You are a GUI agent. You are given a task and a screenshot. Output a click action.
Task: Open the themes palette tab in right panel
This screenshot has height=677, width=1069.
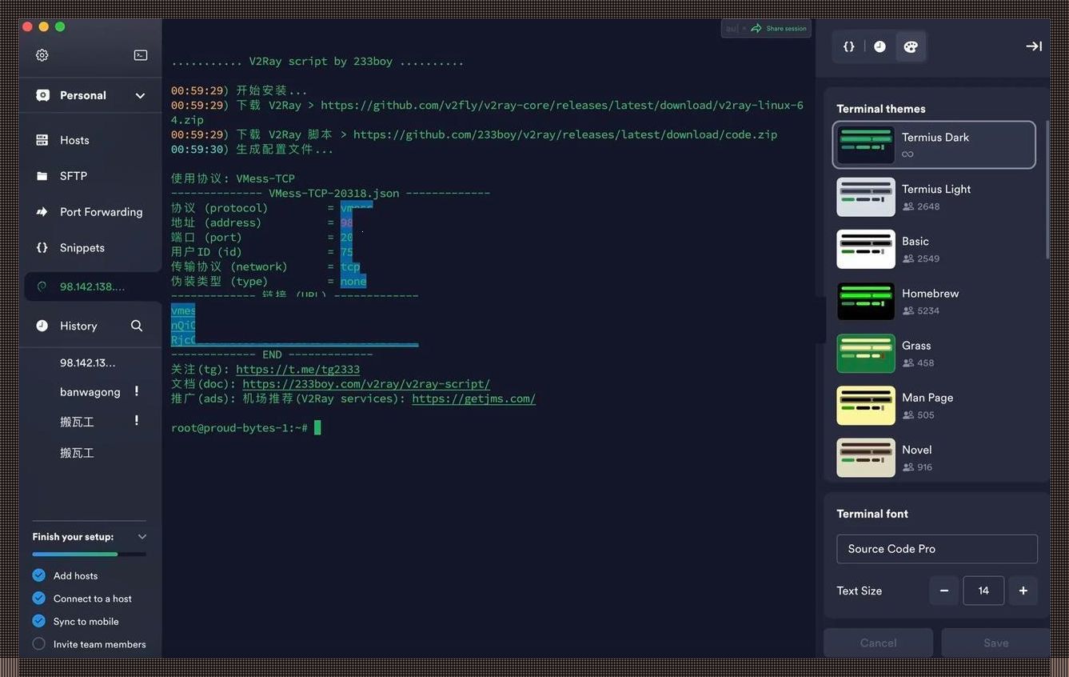(910, 46)
